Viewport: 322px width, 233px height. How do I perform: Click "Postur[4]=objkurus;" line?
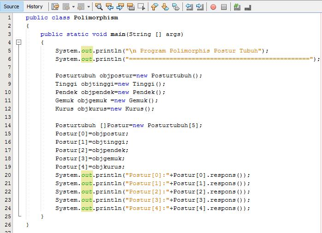pyautogui.click(x=90, y=167)
